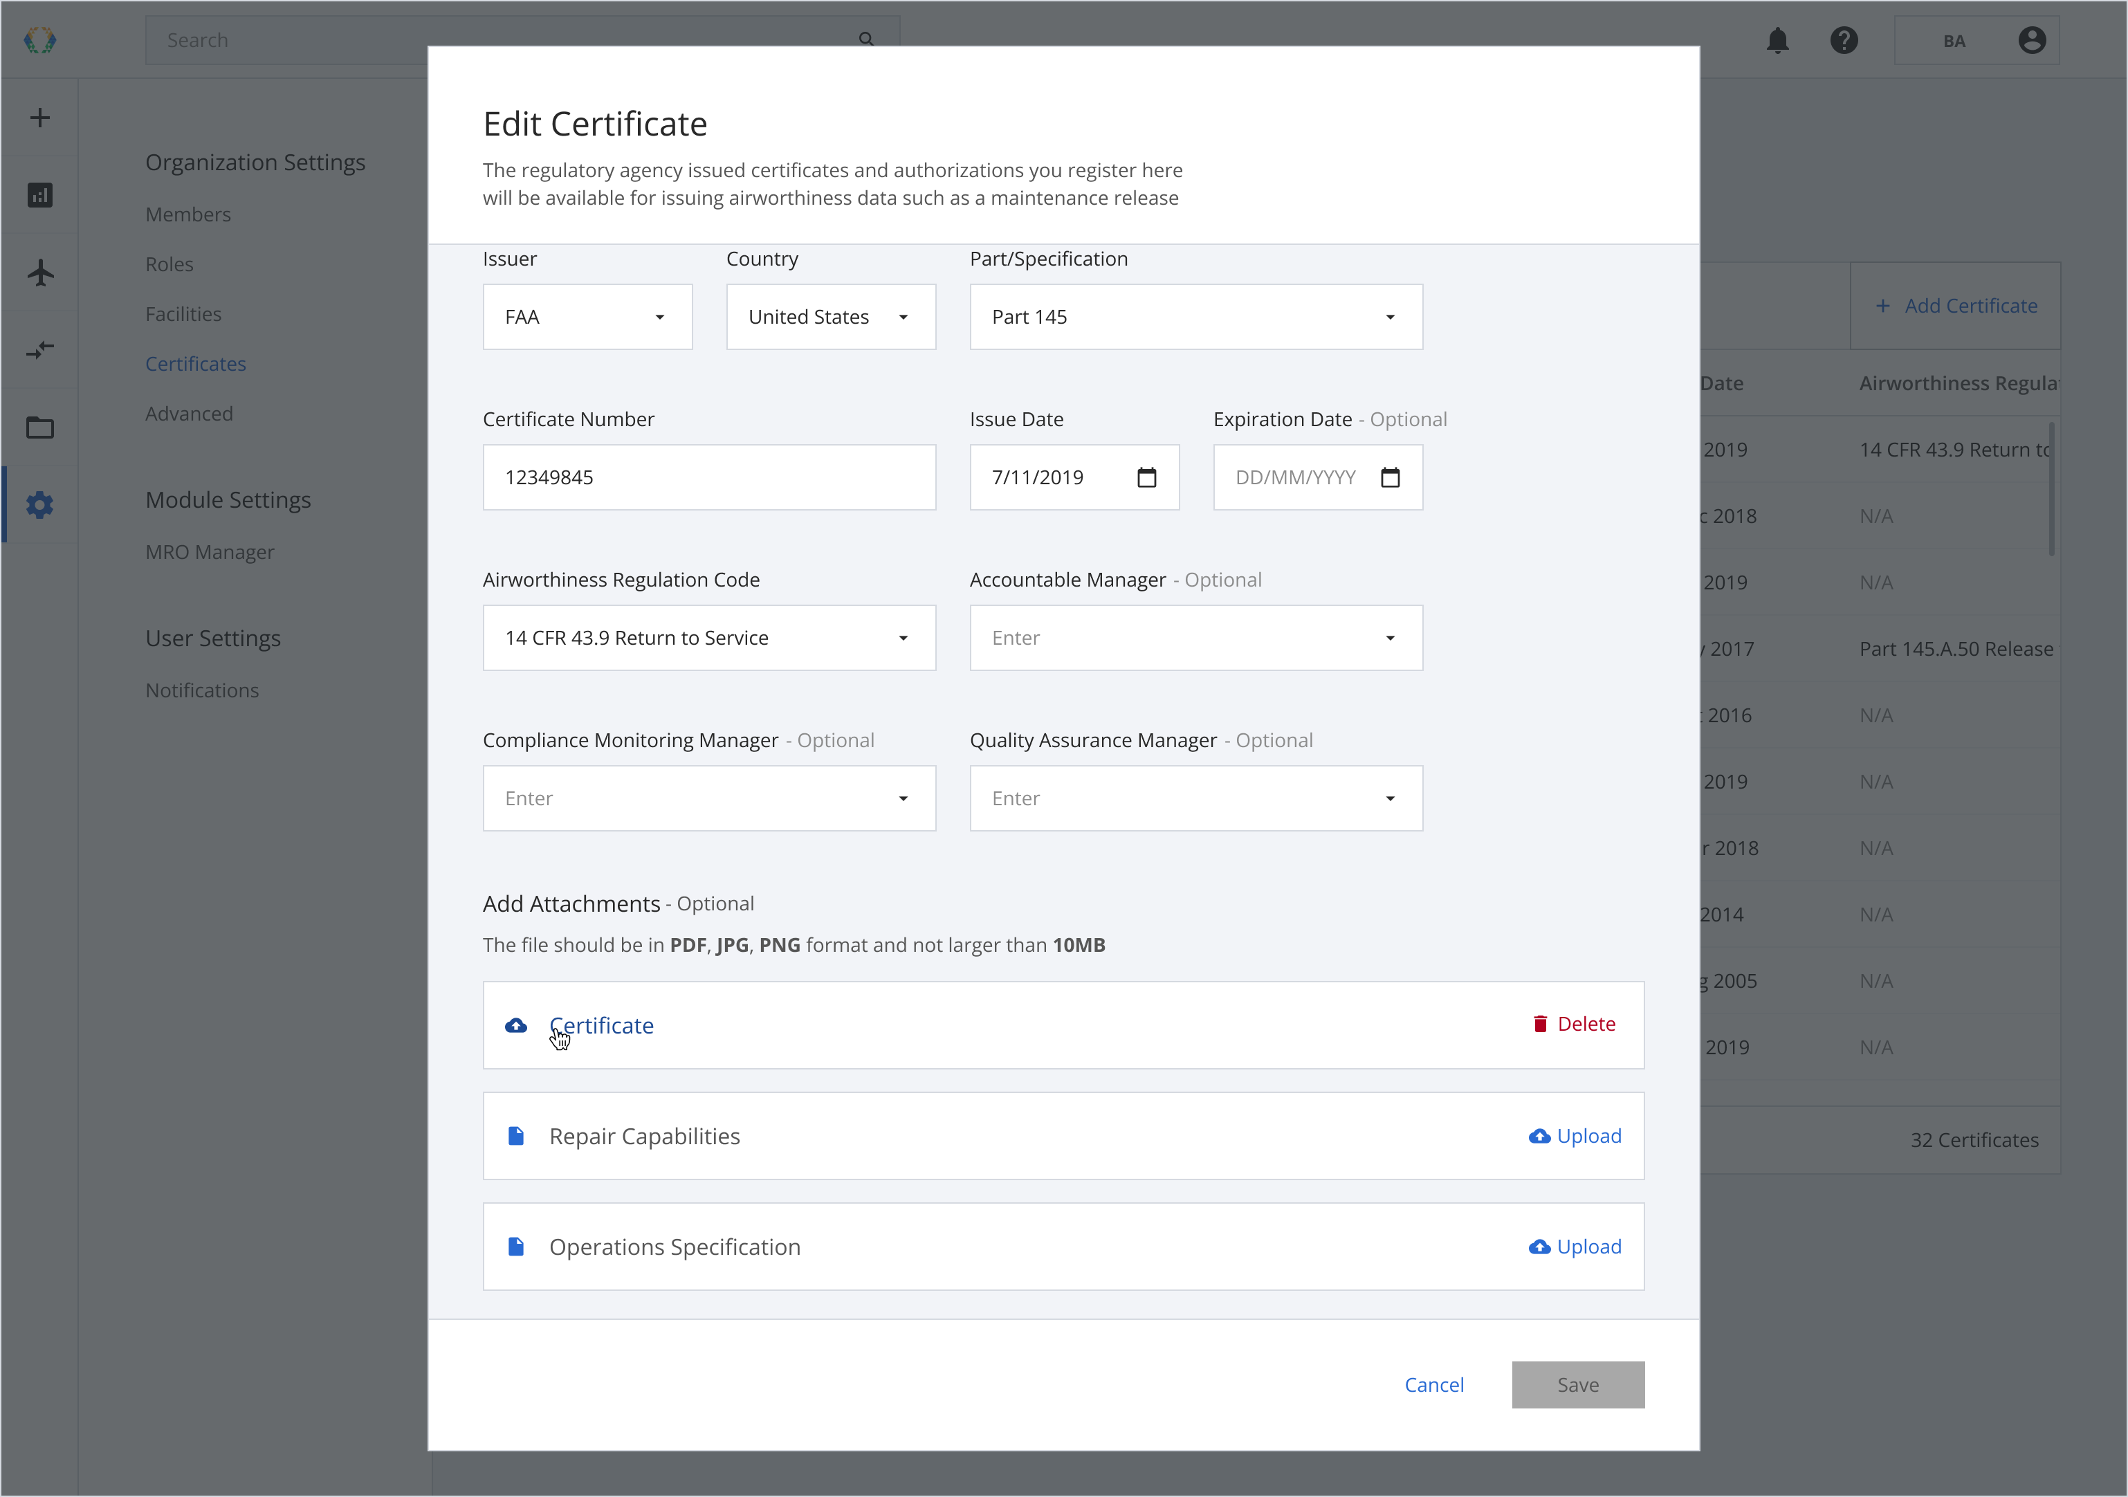Click the BA user initials

coord(1954,41)
